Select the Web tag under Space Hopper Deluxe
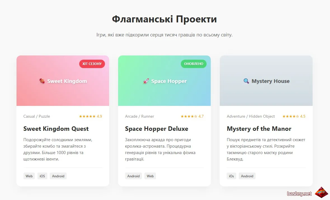The height and width of the screenshot is (200, 330). coord(150,176)
